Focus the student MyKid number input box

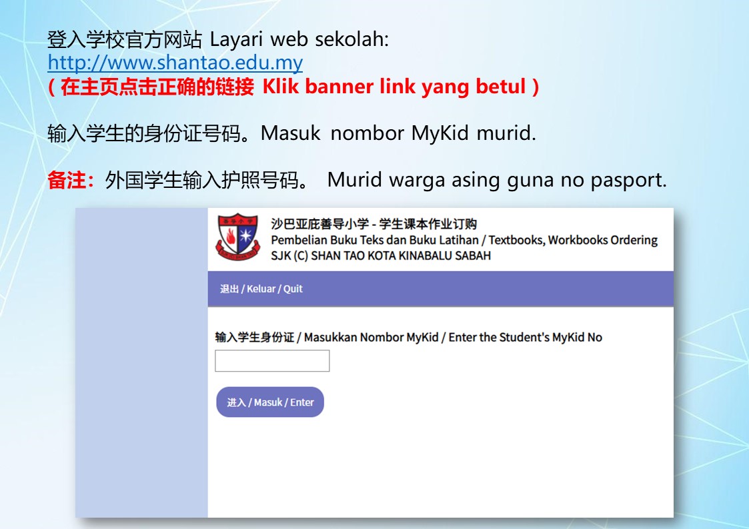coord(272,360)
